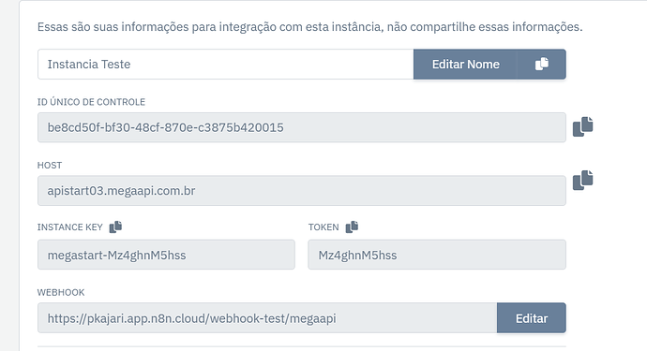The image size is (647, 351).
Task: Select the megastart-Mz4ghnM5hss instance key field
Action: pos(166,255)
